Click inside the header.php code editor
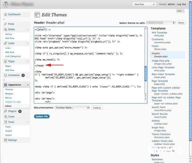This screenshot has width=192, height=163. click(89, 65)
